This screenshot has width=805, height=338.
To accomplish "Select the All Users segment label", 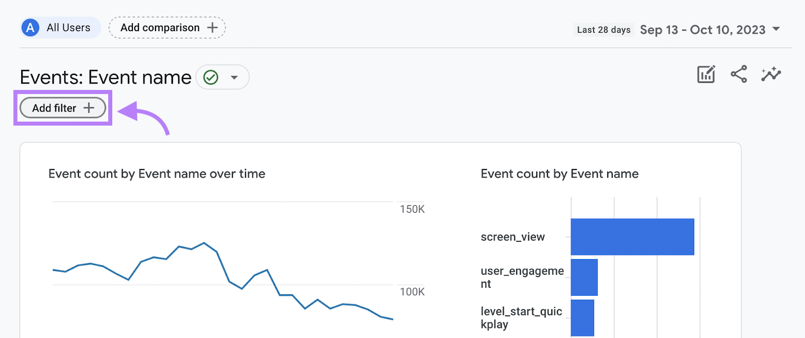I will click(68, 28).
